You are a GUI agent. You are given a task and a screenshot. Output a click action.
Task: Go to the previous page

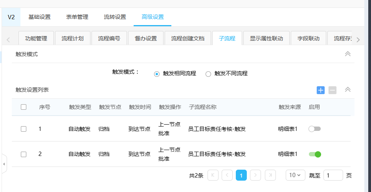[227, 175]
